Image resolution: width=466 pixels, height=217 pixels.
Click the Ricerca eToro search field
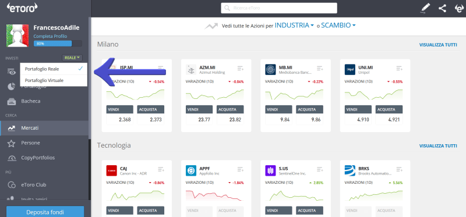279,8
